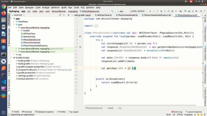The height and width of the screenshot is (116, 207).
Task: Show hidden editor tabs dropdown arrow
Action: click(x=202, y=15)
